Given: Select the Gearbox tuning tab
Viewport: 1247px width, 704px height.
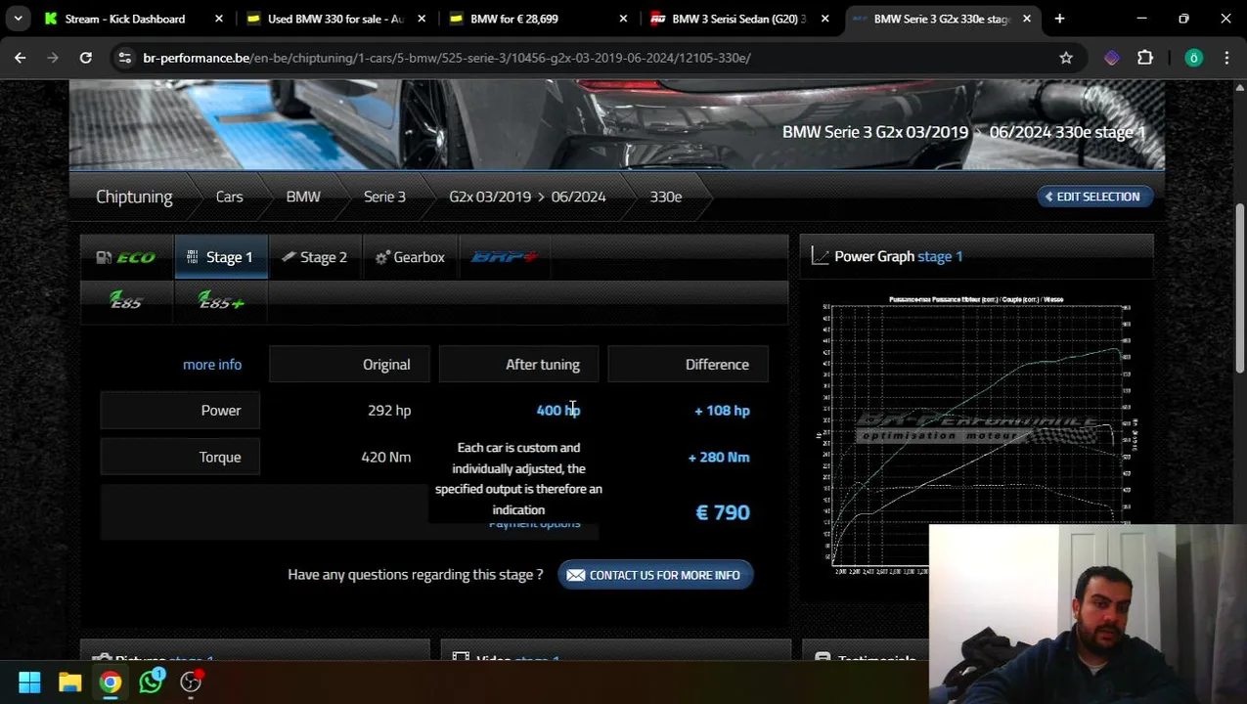Looking at the screenshot, I should pos(410,257).
